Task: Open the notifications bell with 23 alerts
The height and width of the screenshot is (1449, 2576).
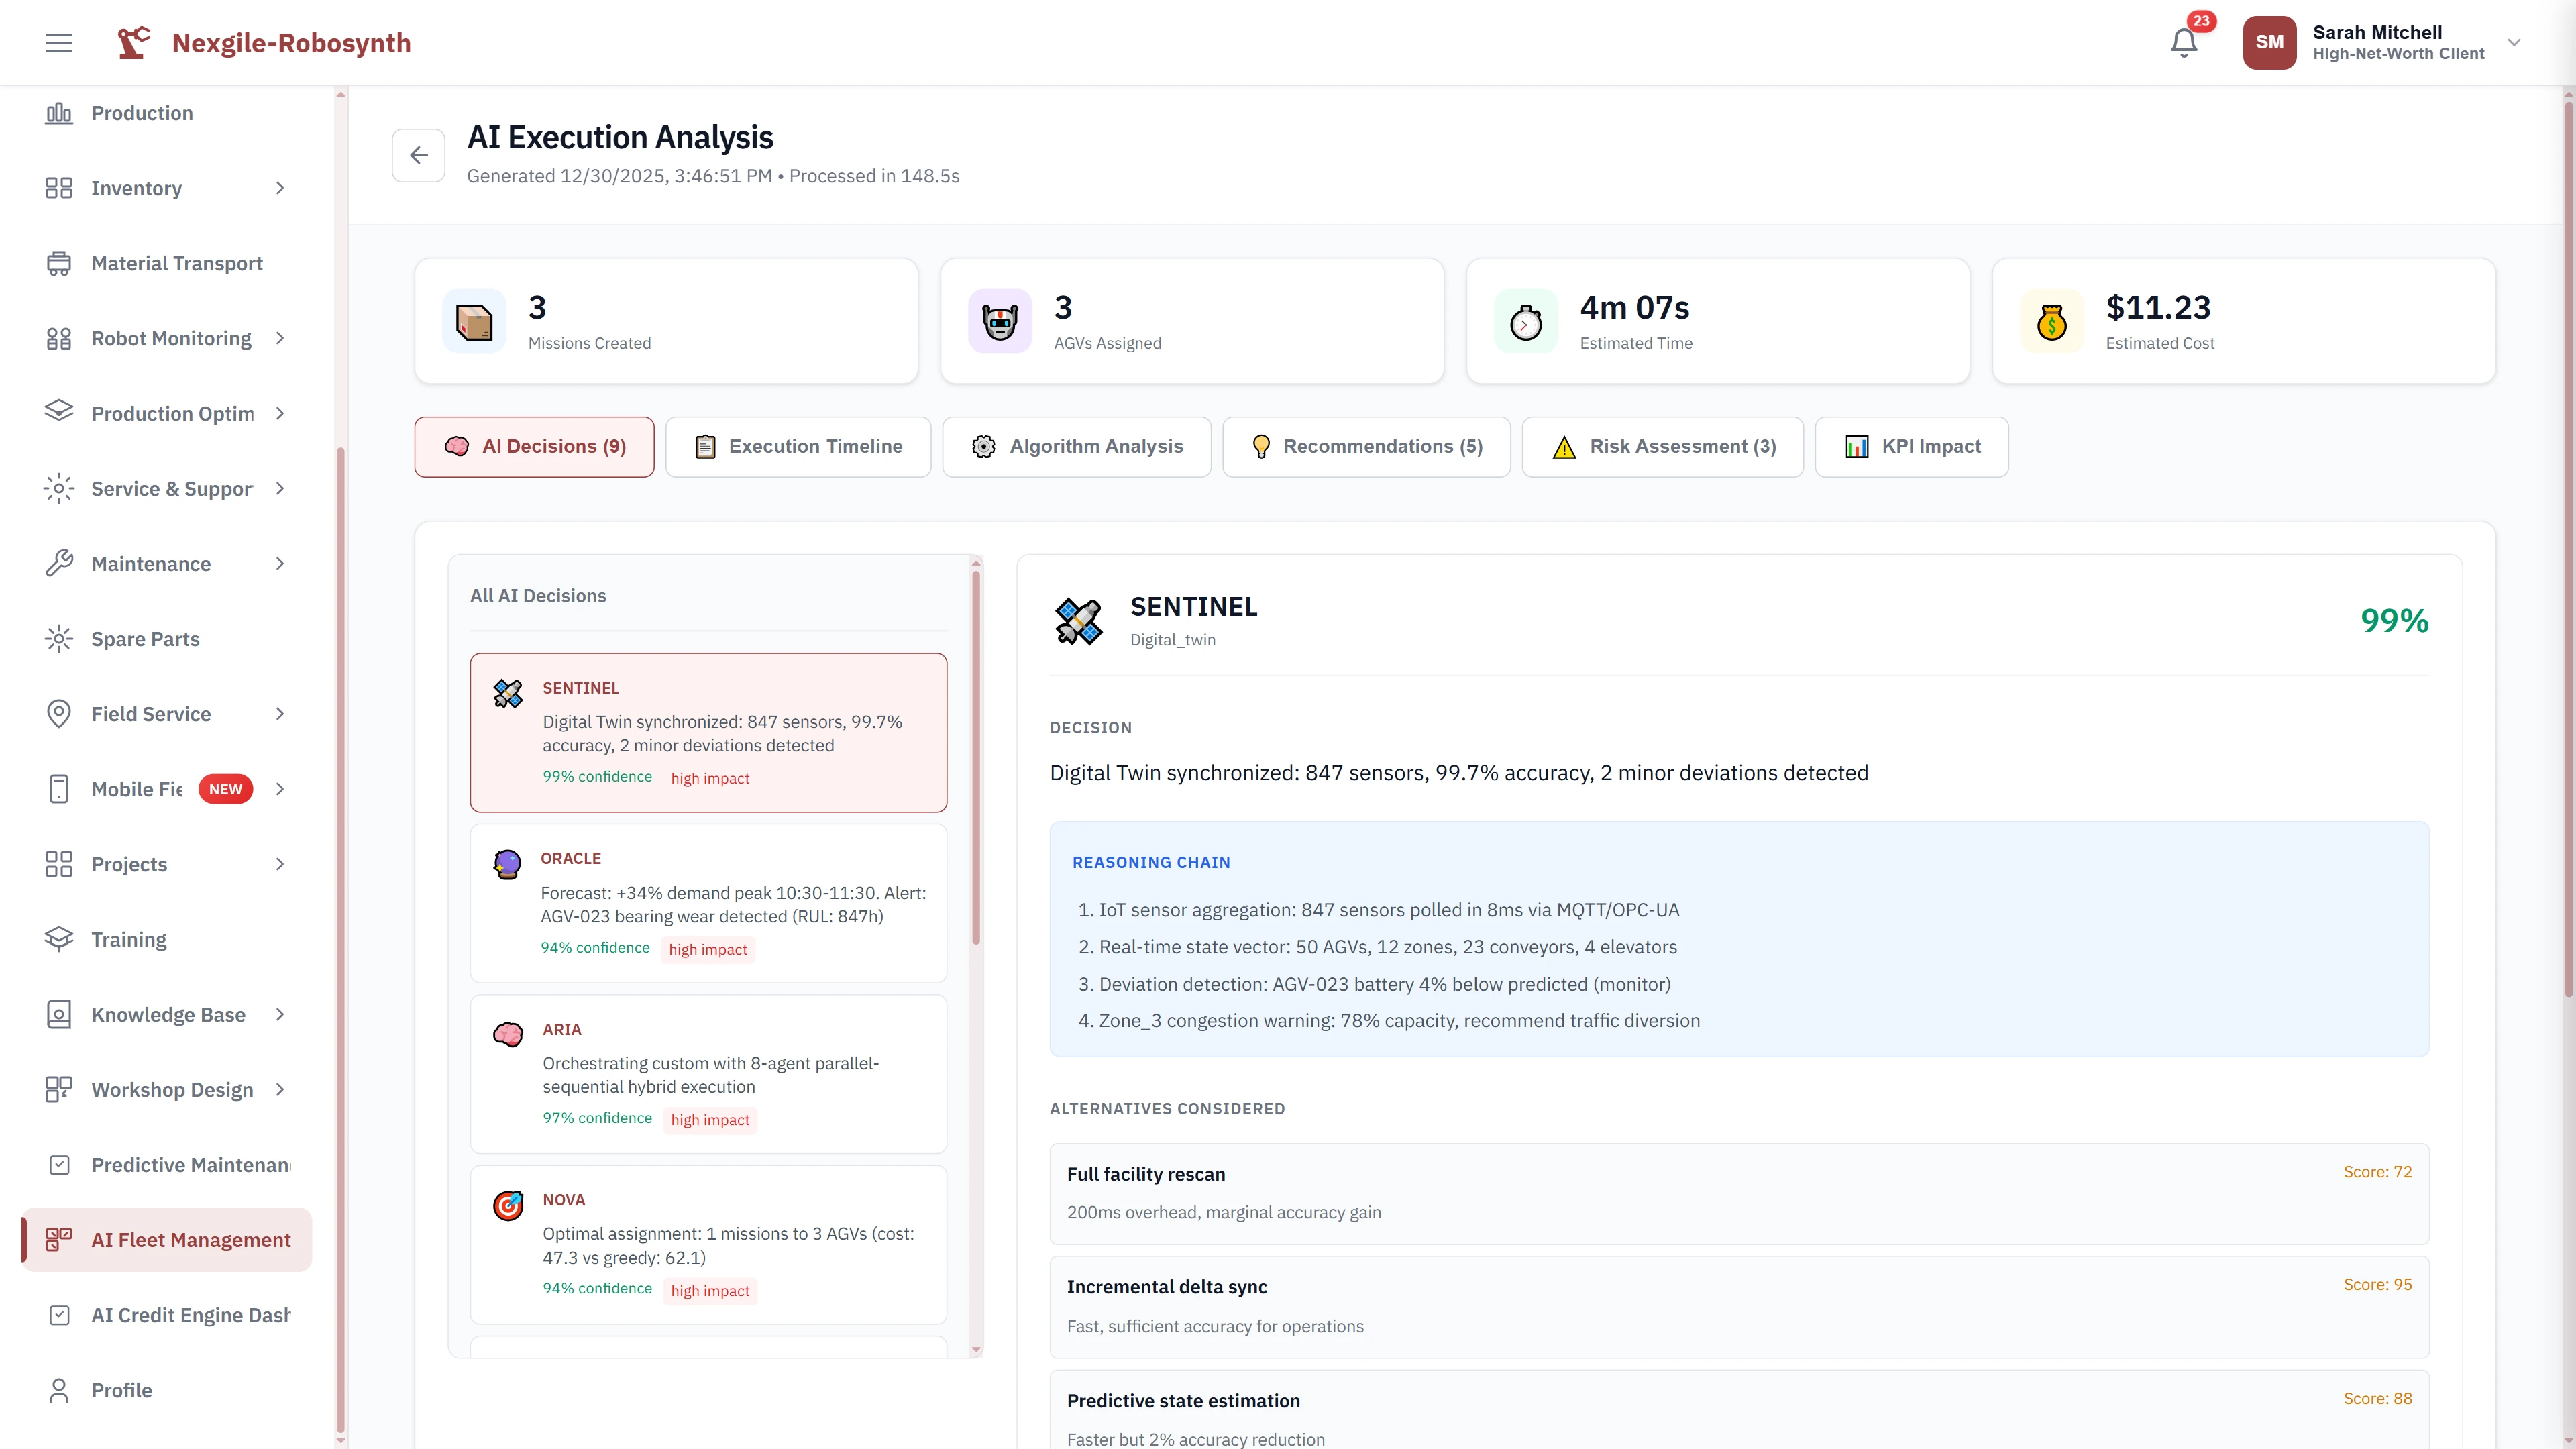Action: coord(2183,42)
